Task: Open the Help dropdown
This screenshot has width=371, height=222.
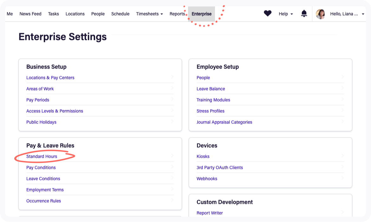Action: 285,14
